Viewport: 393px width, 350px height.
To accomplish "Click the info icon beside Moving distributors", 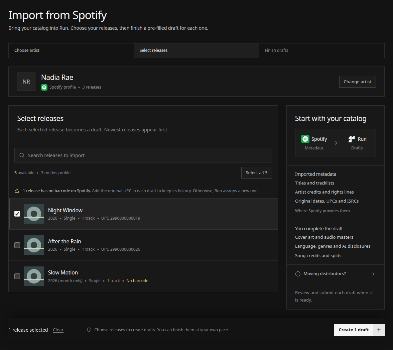I will tap(298, 274).
